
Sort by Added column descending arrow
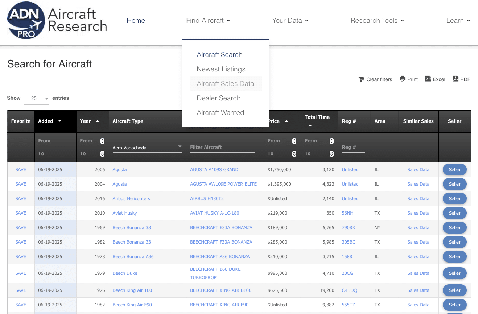60,121
